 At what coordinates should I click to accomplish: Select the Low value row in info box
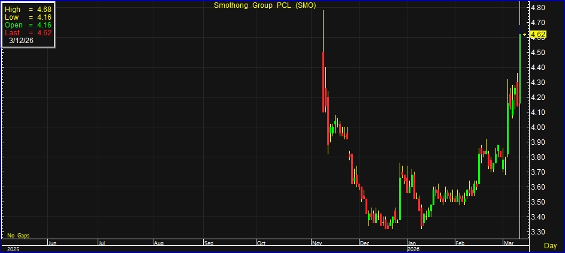click(28, 17)
